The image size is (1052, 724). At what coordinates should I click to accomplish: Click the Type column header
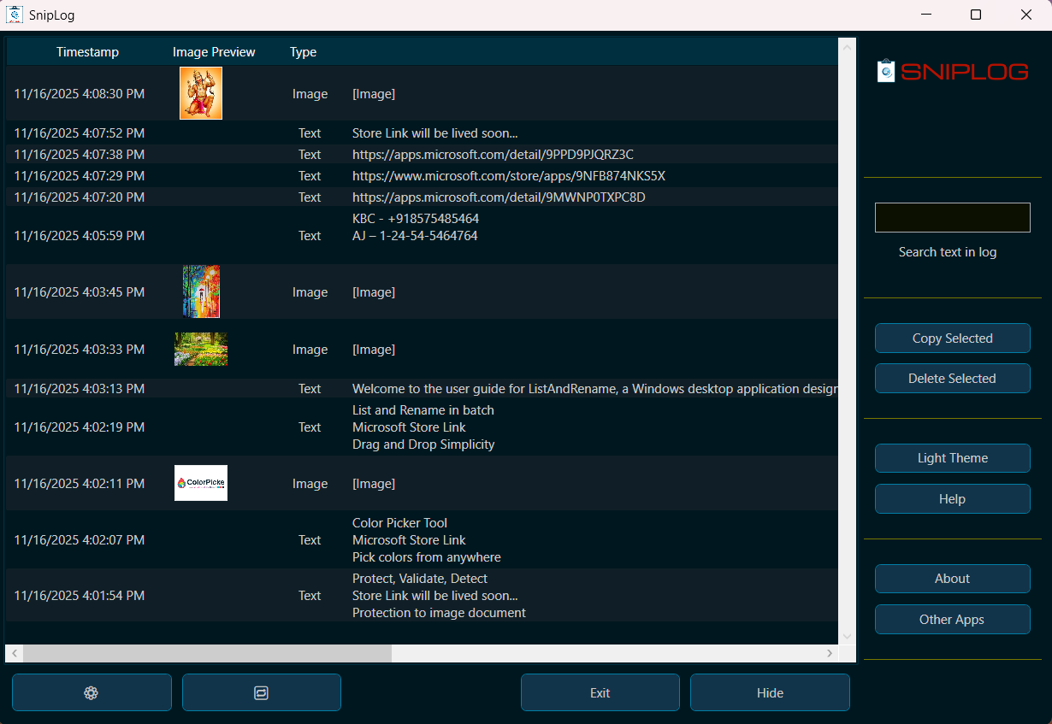[303, 52]
